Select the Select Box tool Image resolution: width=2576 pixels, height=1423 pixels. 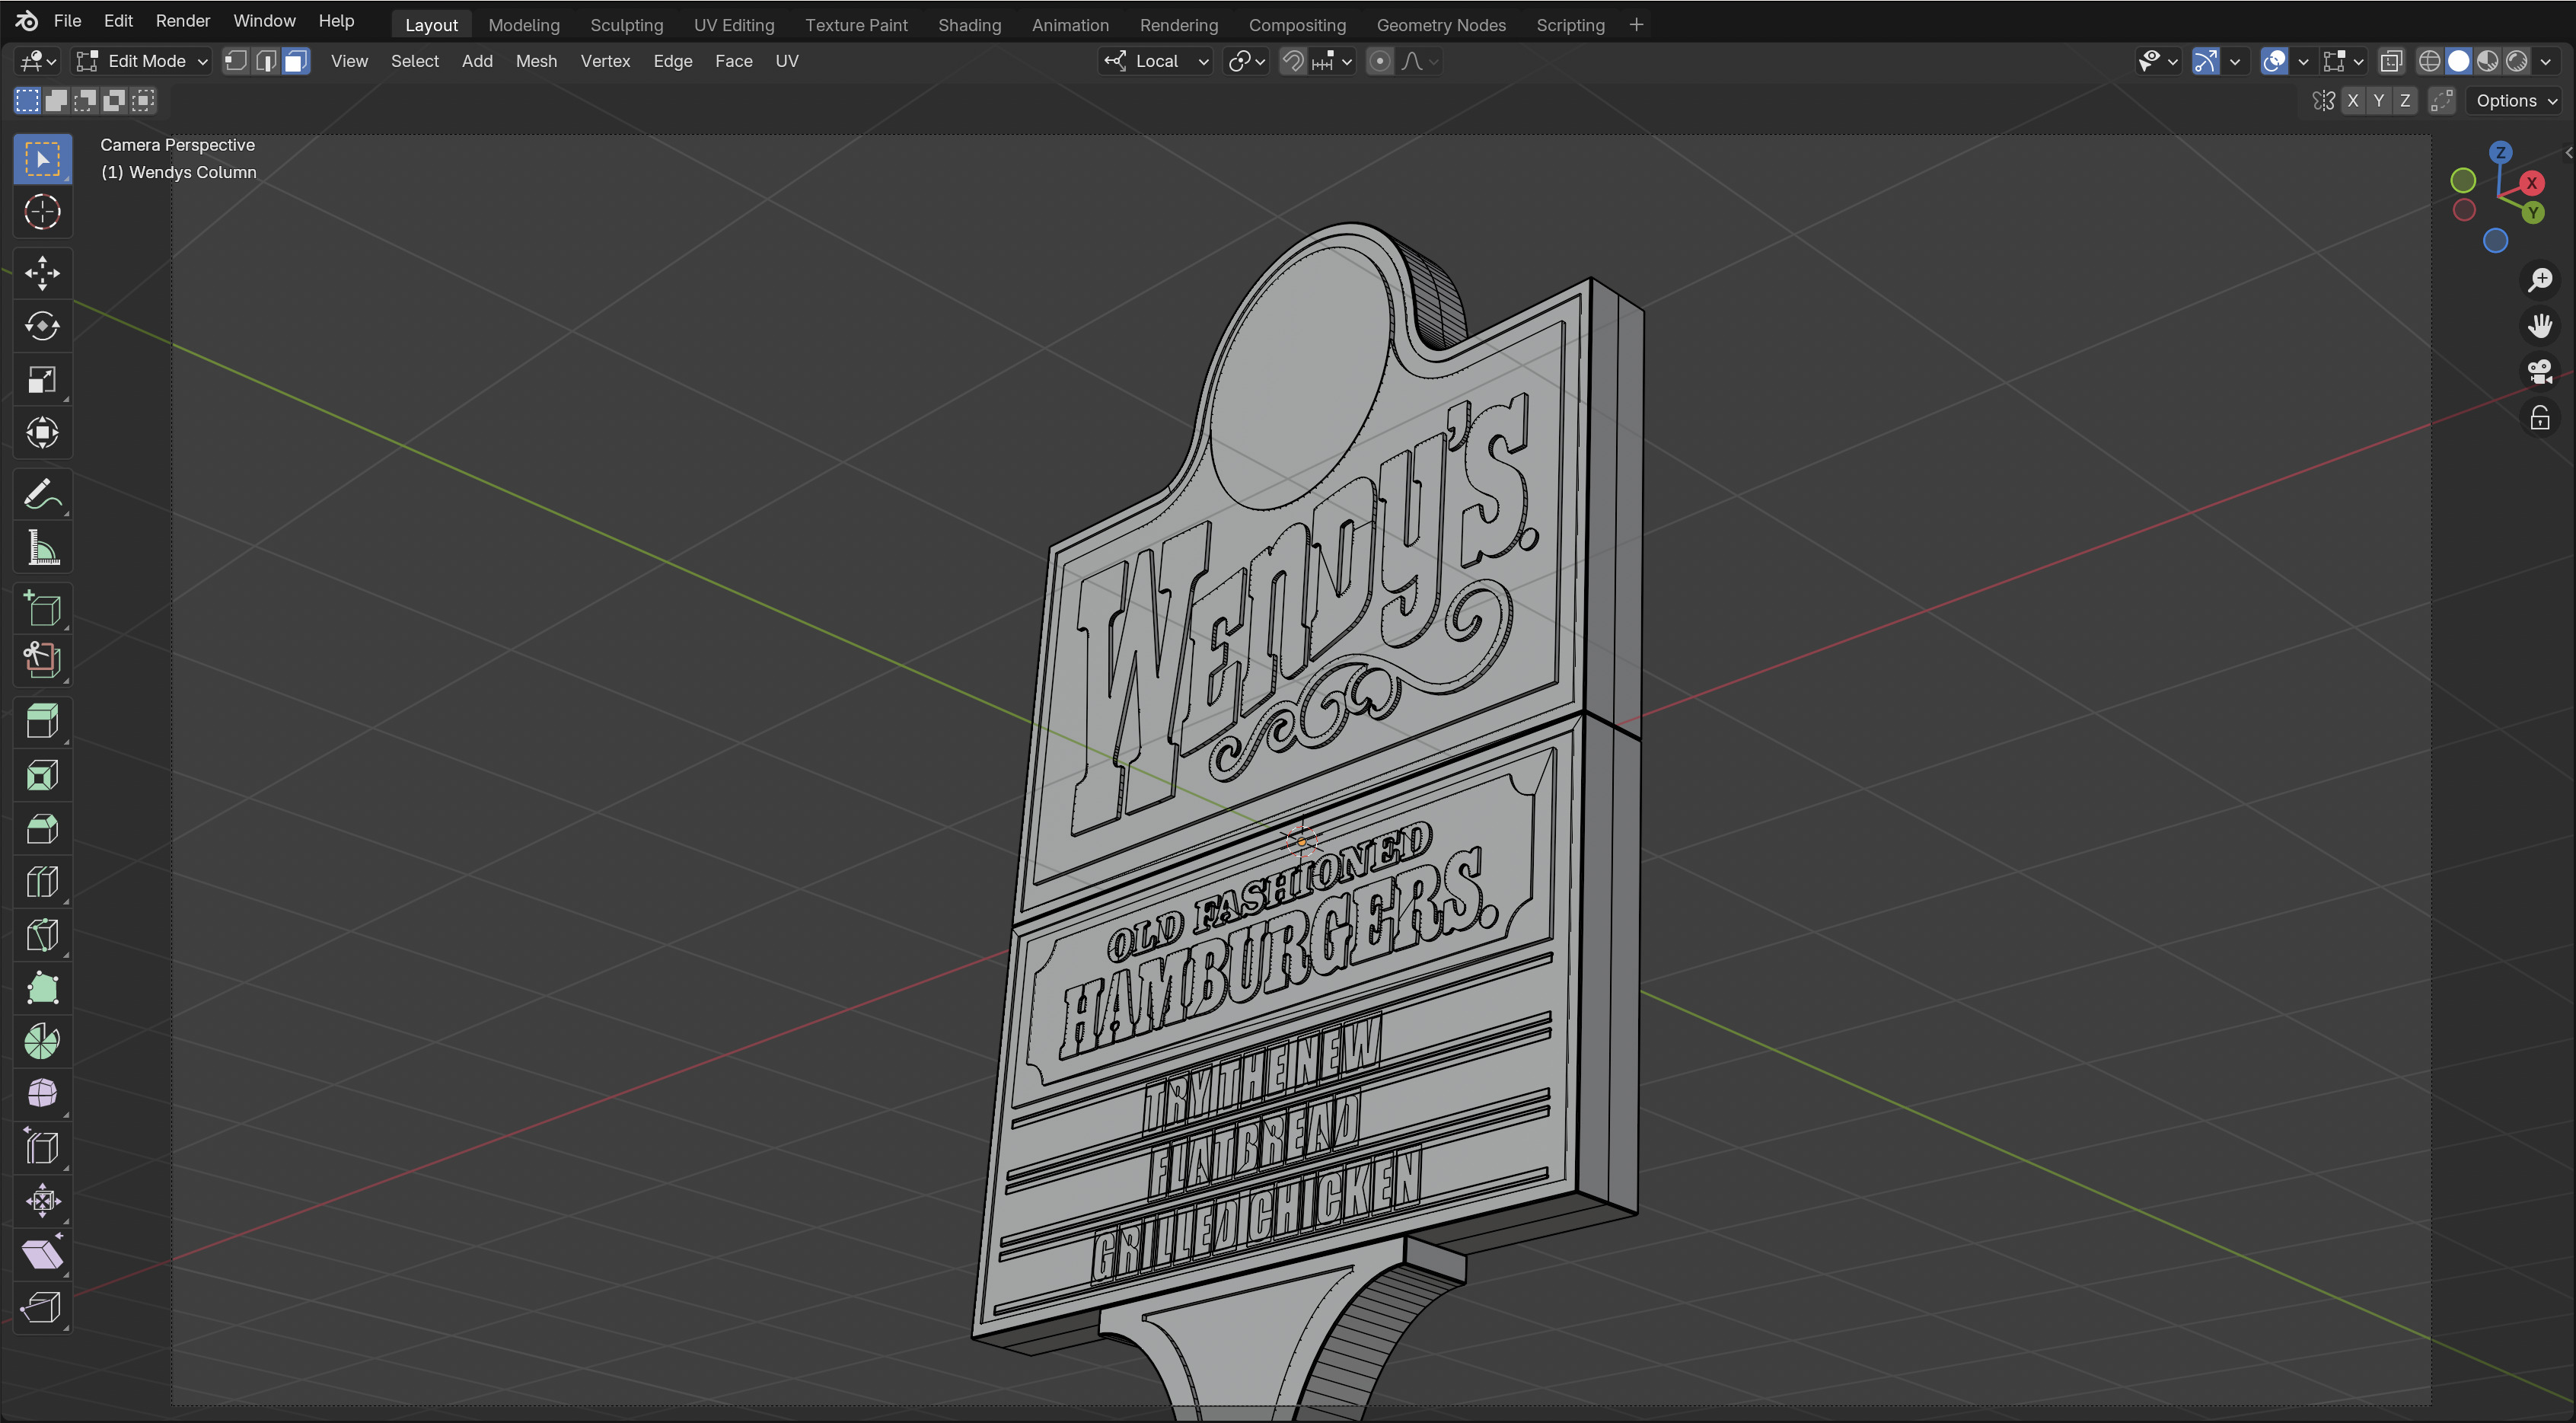pos(42,159)
